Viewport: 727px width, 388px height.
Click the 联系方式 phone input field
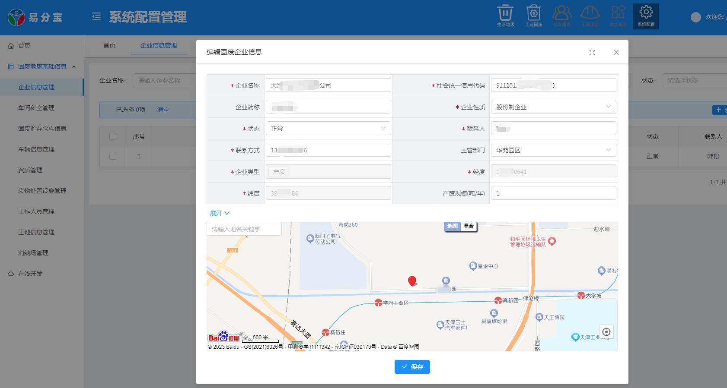[328, 150]
